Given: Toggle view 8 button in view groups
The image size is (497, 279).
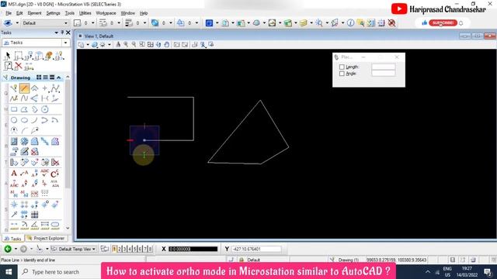Looking at the screenshot, I should [150, 249].
